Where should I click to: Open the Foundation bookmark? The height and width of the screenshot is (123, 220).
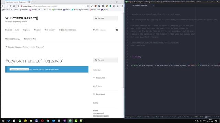(84, 10)
